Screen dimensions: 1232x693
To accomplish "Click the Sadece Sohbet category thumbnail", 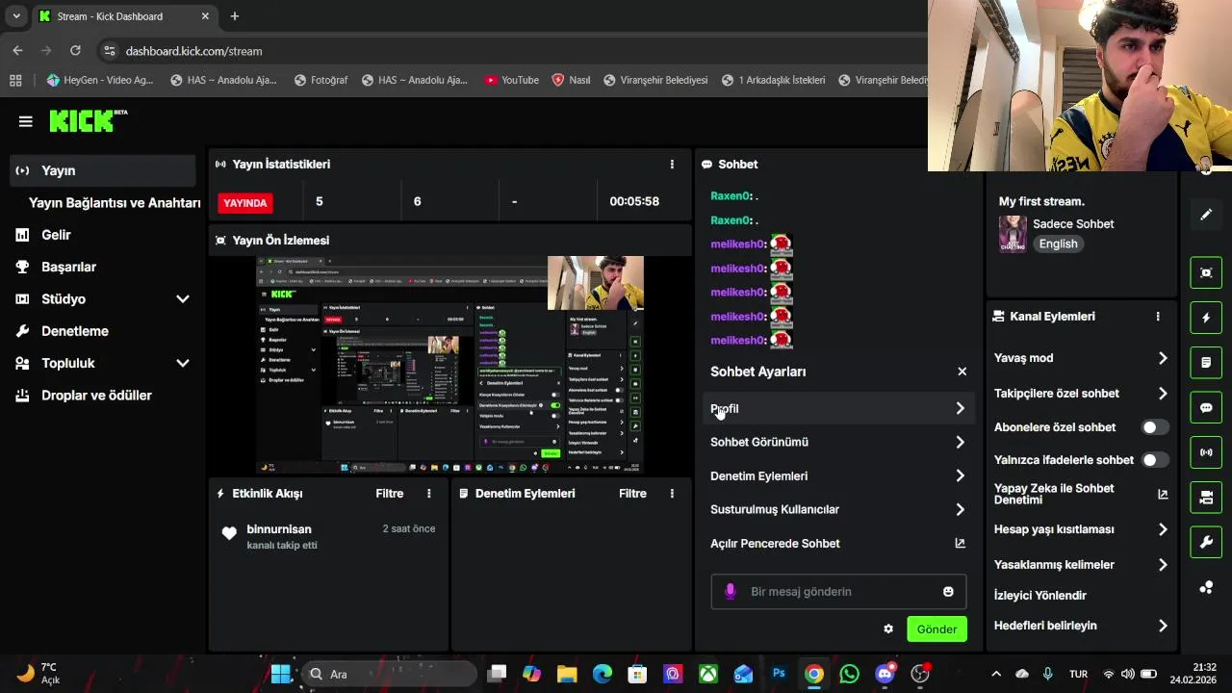I will tap(1013, 234).
